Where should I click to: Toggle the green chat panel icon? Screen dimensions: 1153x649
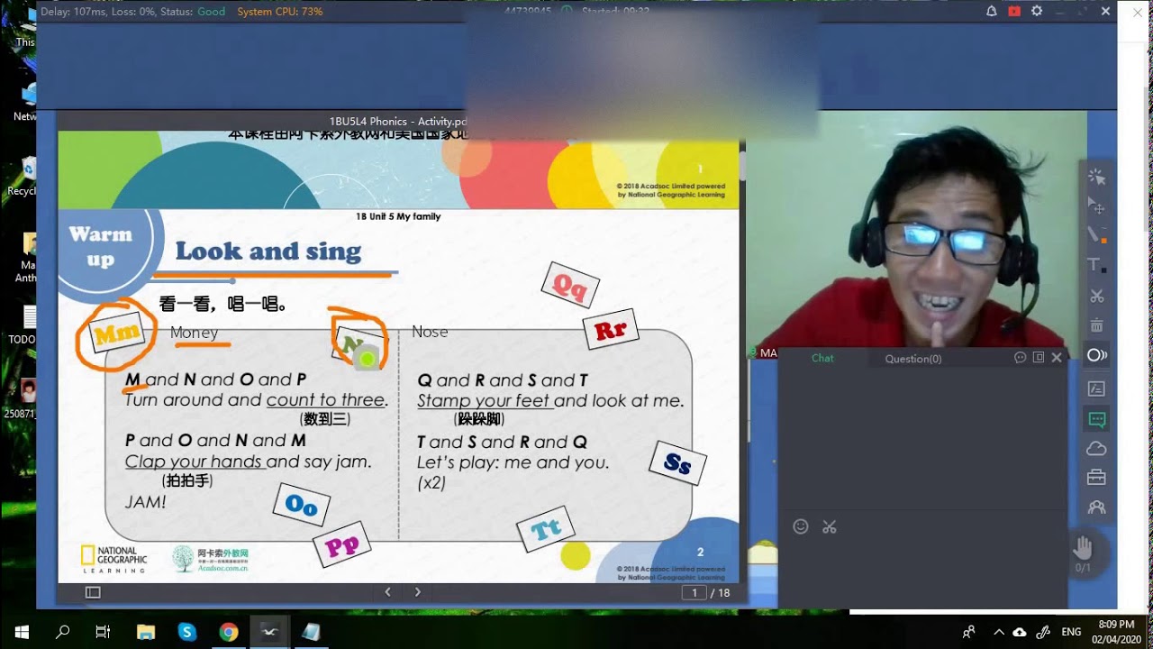[1096, 419]
